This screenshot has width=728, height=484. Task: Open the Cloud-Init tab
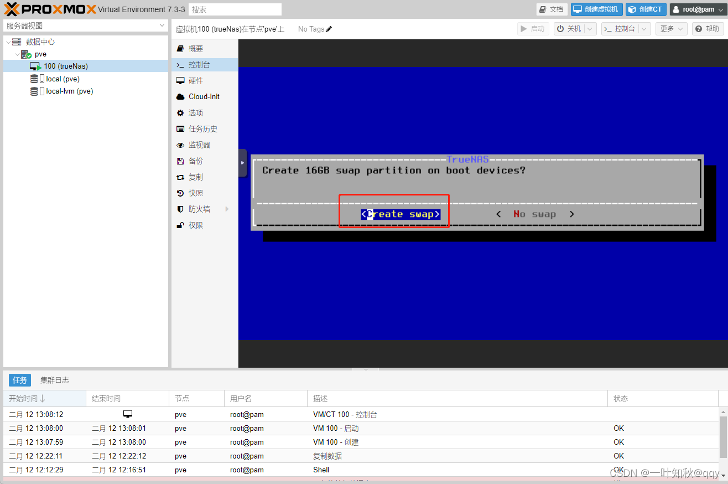click(205, 96)
